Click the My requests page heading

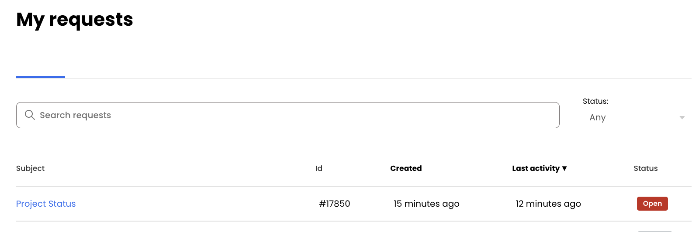tap(75, 20)
